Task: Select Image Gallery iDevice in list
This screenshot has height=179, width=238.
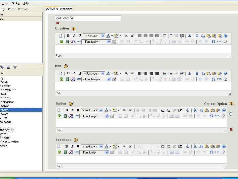Action: point(6,98)
